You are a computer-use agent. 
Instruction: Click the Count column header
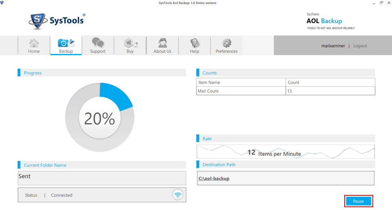pos(330,83)
